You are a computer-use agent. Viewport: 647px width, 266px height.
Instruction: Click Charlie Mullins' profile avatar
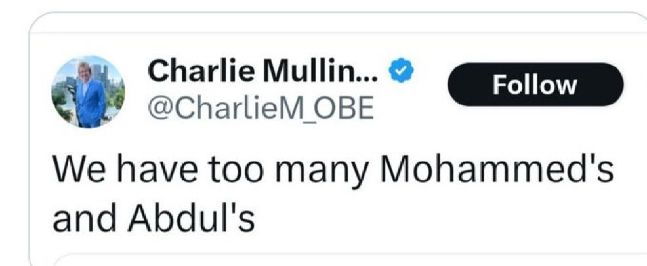point(88,92)
